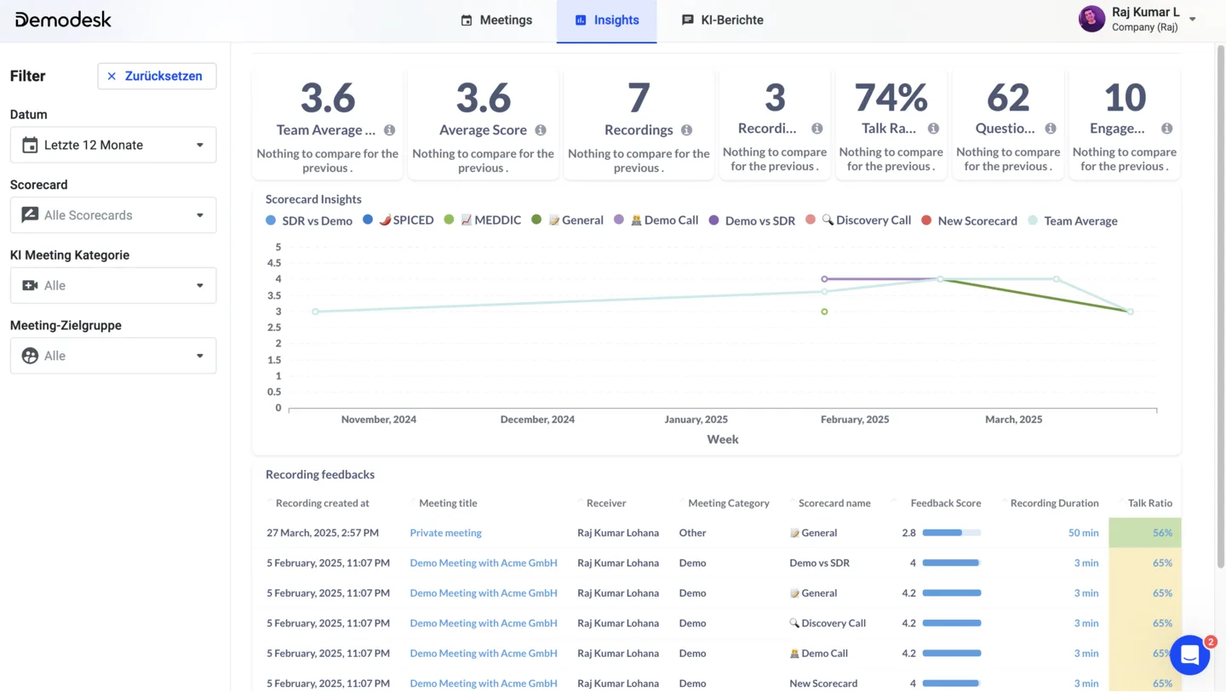
Task: Toggle Demo Call legend series
Action: click(x=656, y=220)
